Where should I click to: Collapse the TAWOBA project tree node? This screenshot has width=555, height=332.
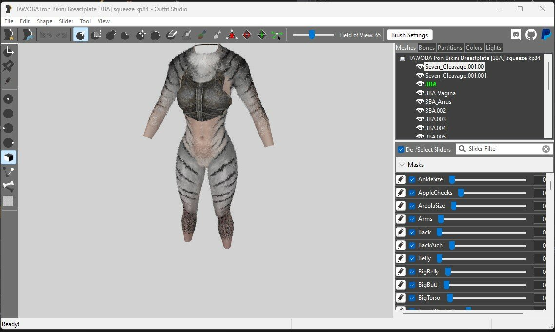[402, 59]
